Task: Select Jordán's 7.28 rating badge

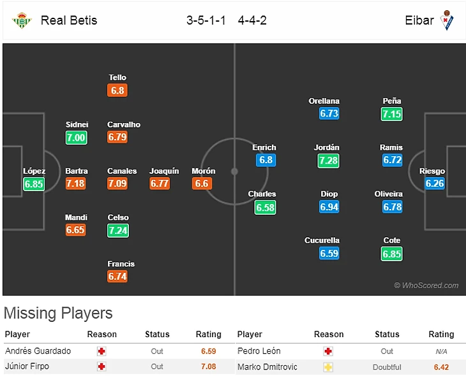Action: click(x=328, y=161)
